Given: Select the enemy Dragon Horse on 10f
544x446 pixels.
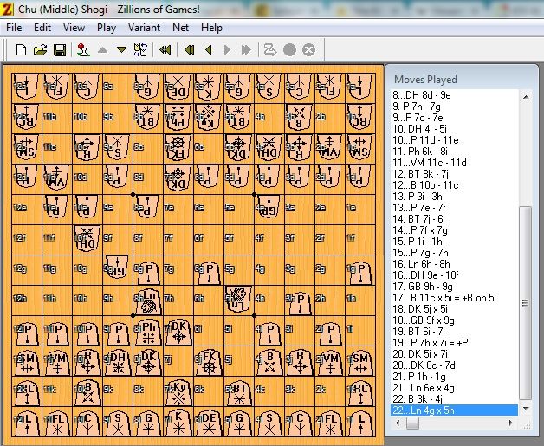Looking at the screenshot, I should 87,239.
